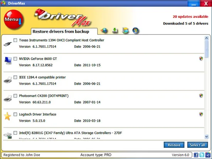Click the green download arrow icon
The image size is (212, 159).
pyautogui.click(x=115, y=30)
